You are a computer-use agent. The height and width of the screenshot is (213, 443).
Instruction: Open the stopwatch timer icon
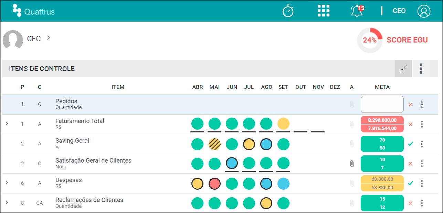(288, 11)
